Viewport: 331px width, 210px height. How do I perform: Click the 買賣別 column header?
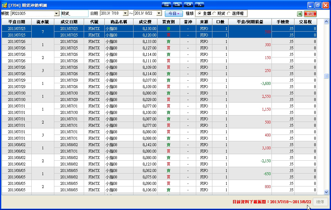(168, 22)
